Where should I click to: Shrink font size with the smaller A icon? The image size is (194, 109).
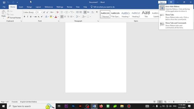pyautogui.click(x=47, y=12)
